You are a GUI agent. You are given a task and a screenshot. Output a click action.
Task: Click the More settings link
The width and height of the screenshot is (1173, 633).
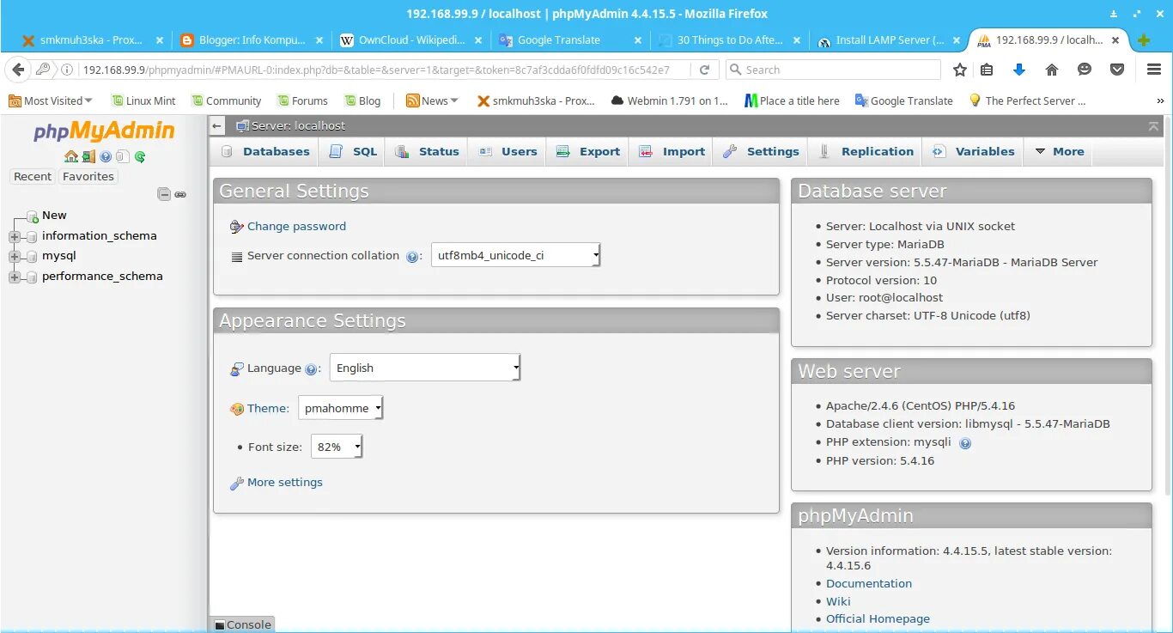point(285,482)
